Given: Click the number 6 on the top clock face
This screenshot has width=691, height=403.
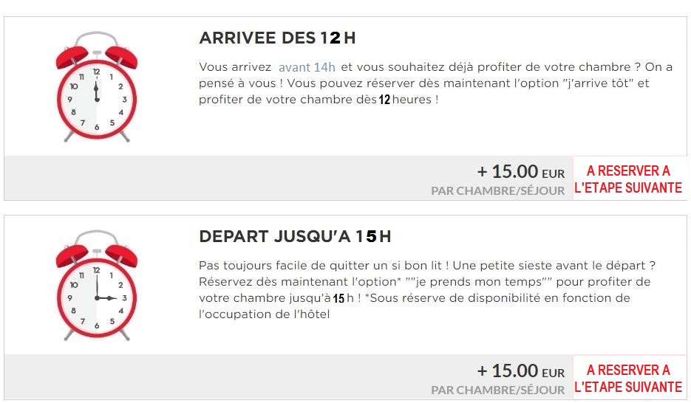Looking at the screenshot, I should point(97,127).
